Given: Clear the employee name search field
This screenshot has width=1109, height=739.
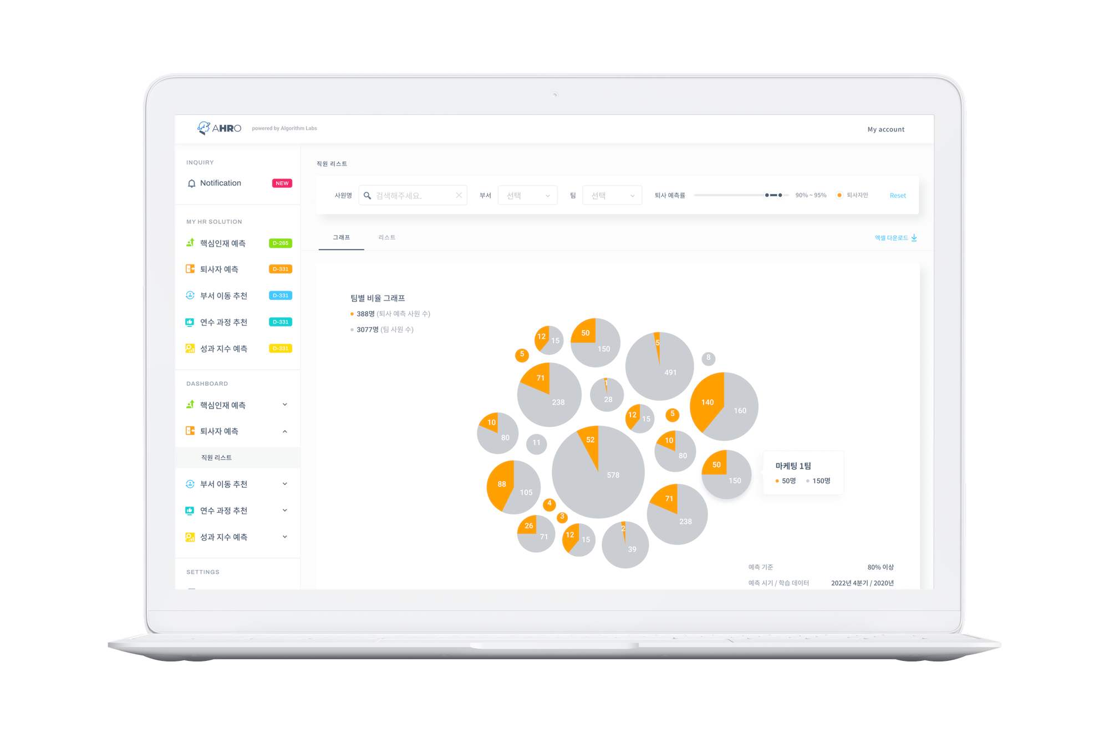Looking at the screenshot, I should point(459,195).
